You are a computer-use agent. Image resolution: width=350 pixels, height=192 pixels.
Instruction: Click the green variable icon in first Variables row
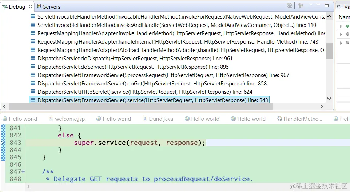[x=347, y=26]
